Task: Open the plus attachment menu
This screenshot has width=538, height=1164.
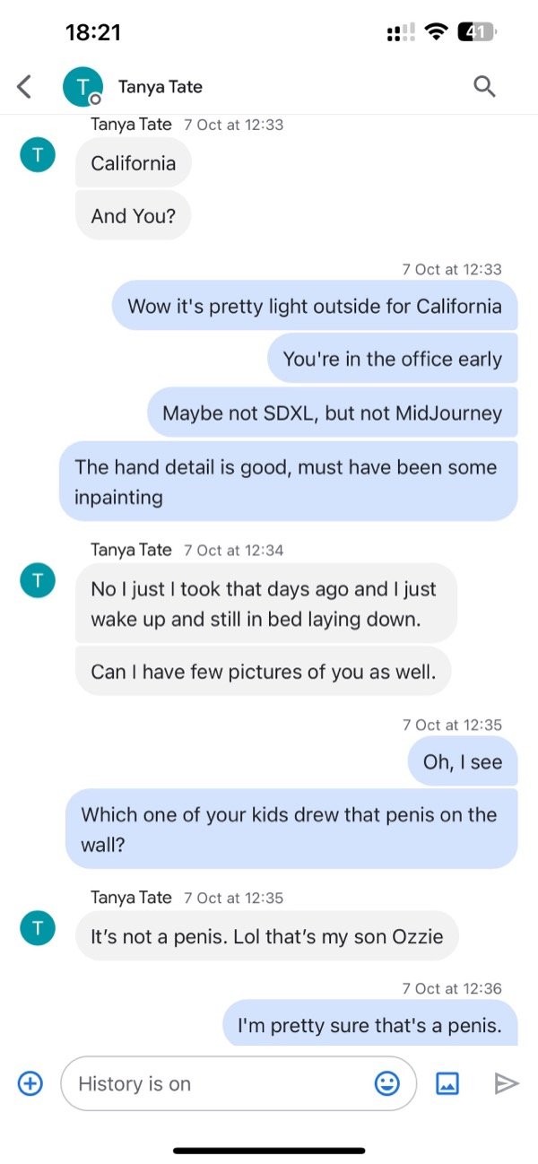Action: [30, 1083]
